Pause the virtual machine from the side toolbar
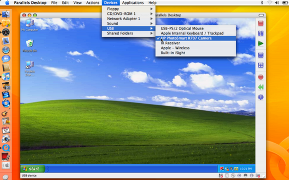Image resolution: width=289 pixels, height=180 pixels. point(261,33)
